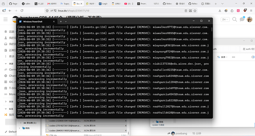Close the active linux.do browser tab
The image size is (255, 136).
81,4
